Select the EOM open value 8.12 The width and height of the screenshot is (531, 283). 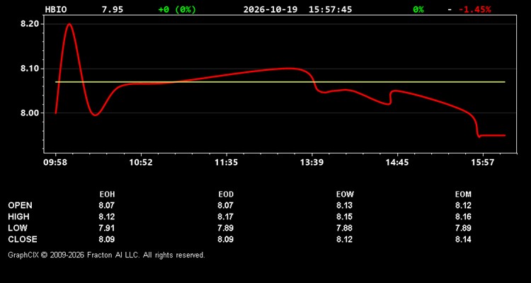click(x=463, y=205)
